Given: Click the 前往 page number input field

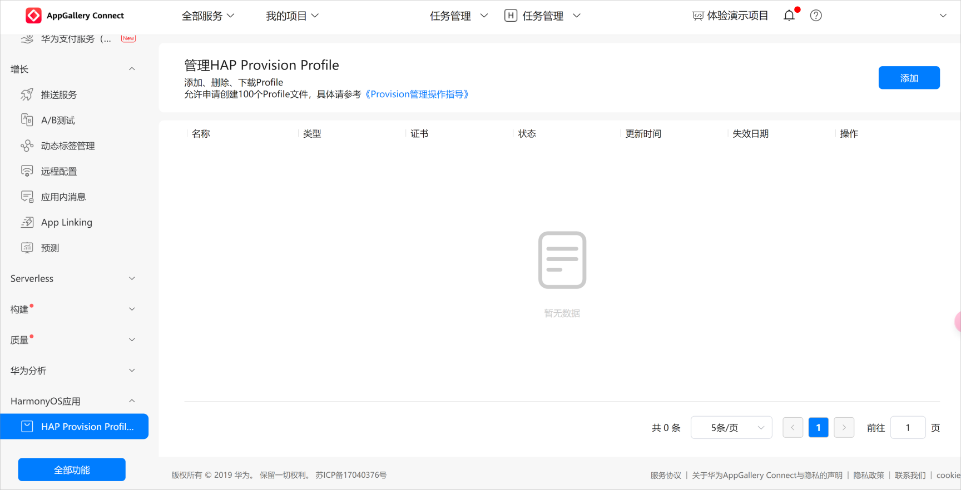Looking at the screenshot, I should [908, 427].
